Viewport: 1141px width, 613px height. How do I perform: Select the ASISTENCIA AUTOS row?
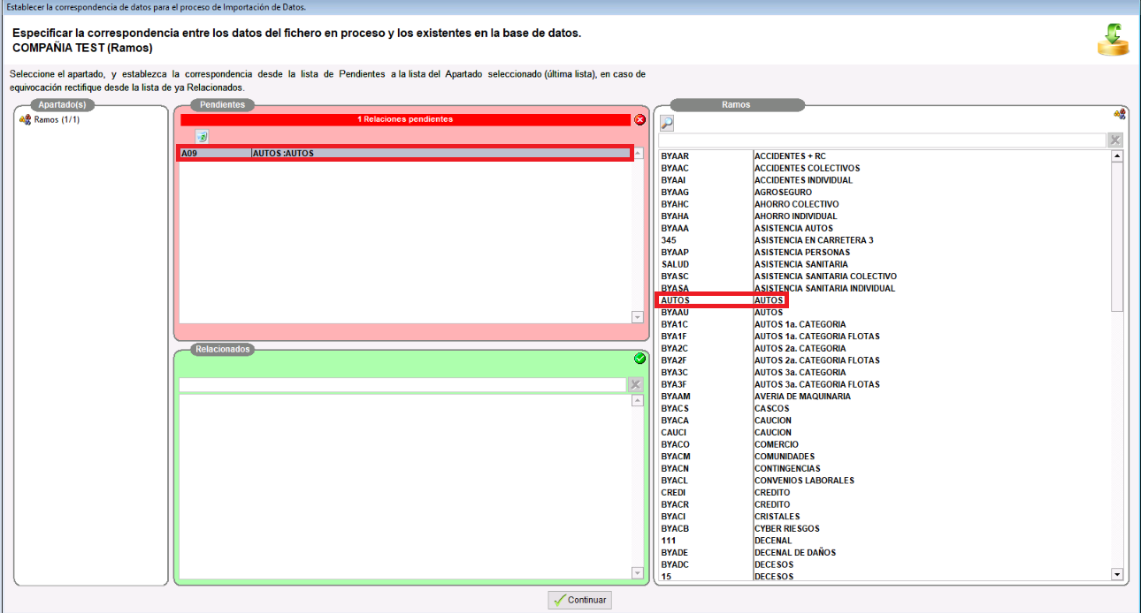click(x=884, y=229)
